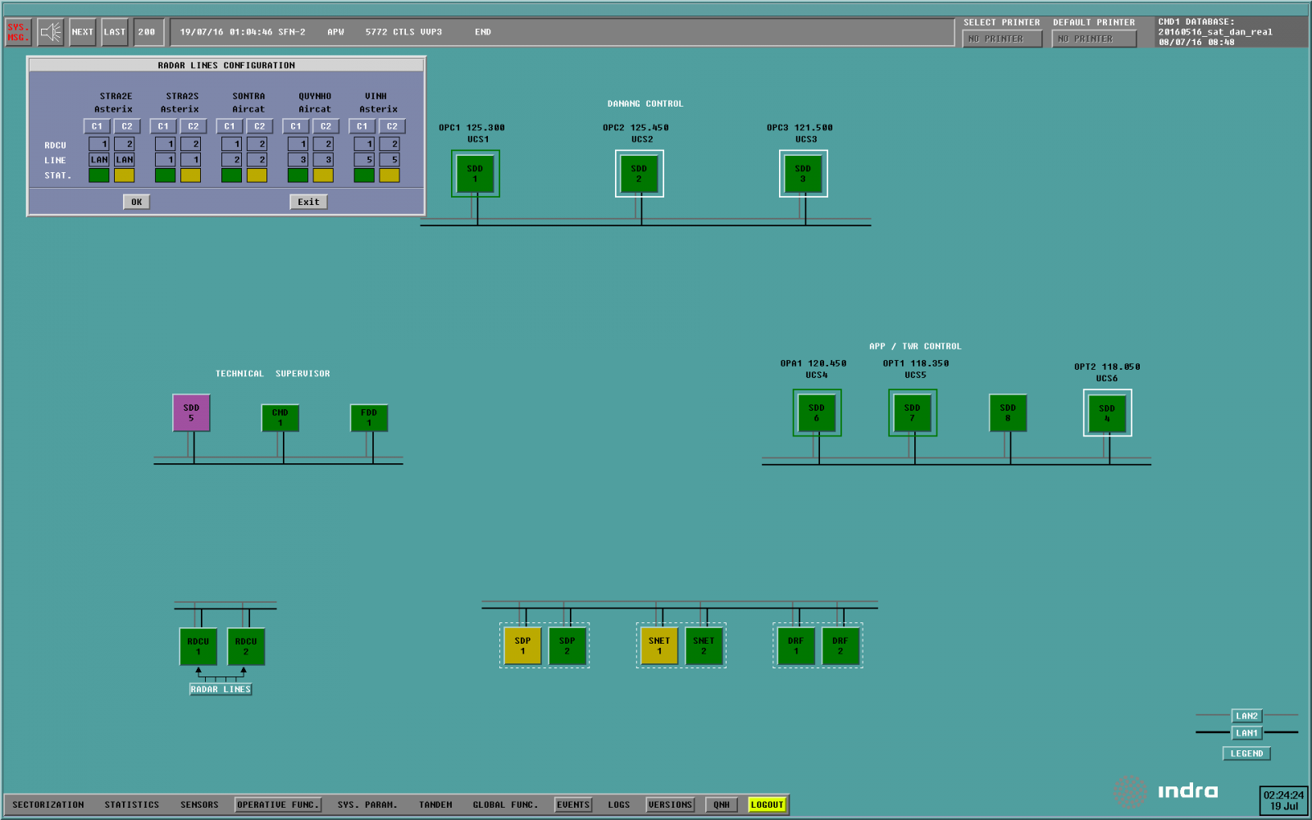Click the FDD 1 node icon

point(369,417)
